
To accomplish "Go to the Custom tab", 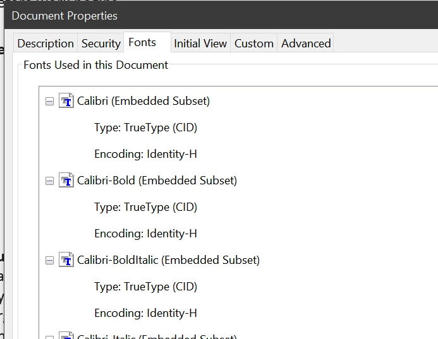I will pos(253,44).
